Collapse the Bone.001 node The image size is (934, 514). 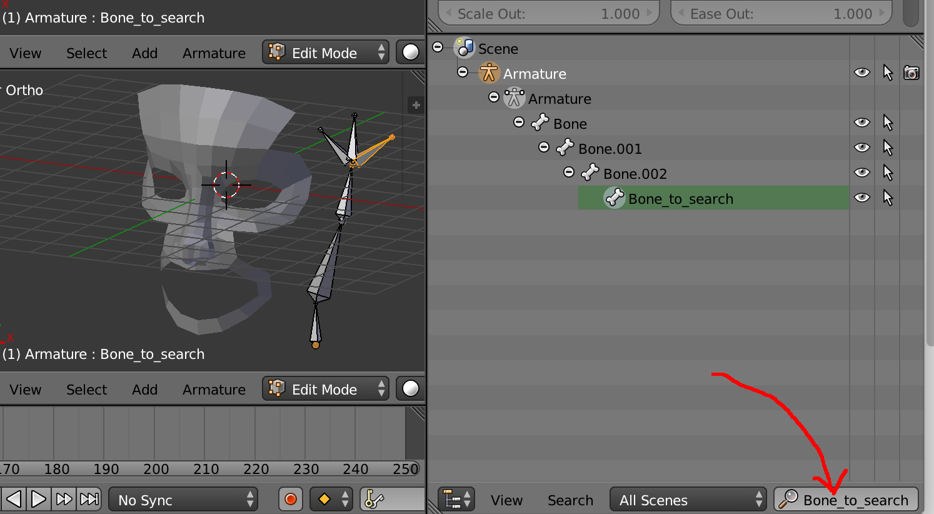click(x=544, y=147)
